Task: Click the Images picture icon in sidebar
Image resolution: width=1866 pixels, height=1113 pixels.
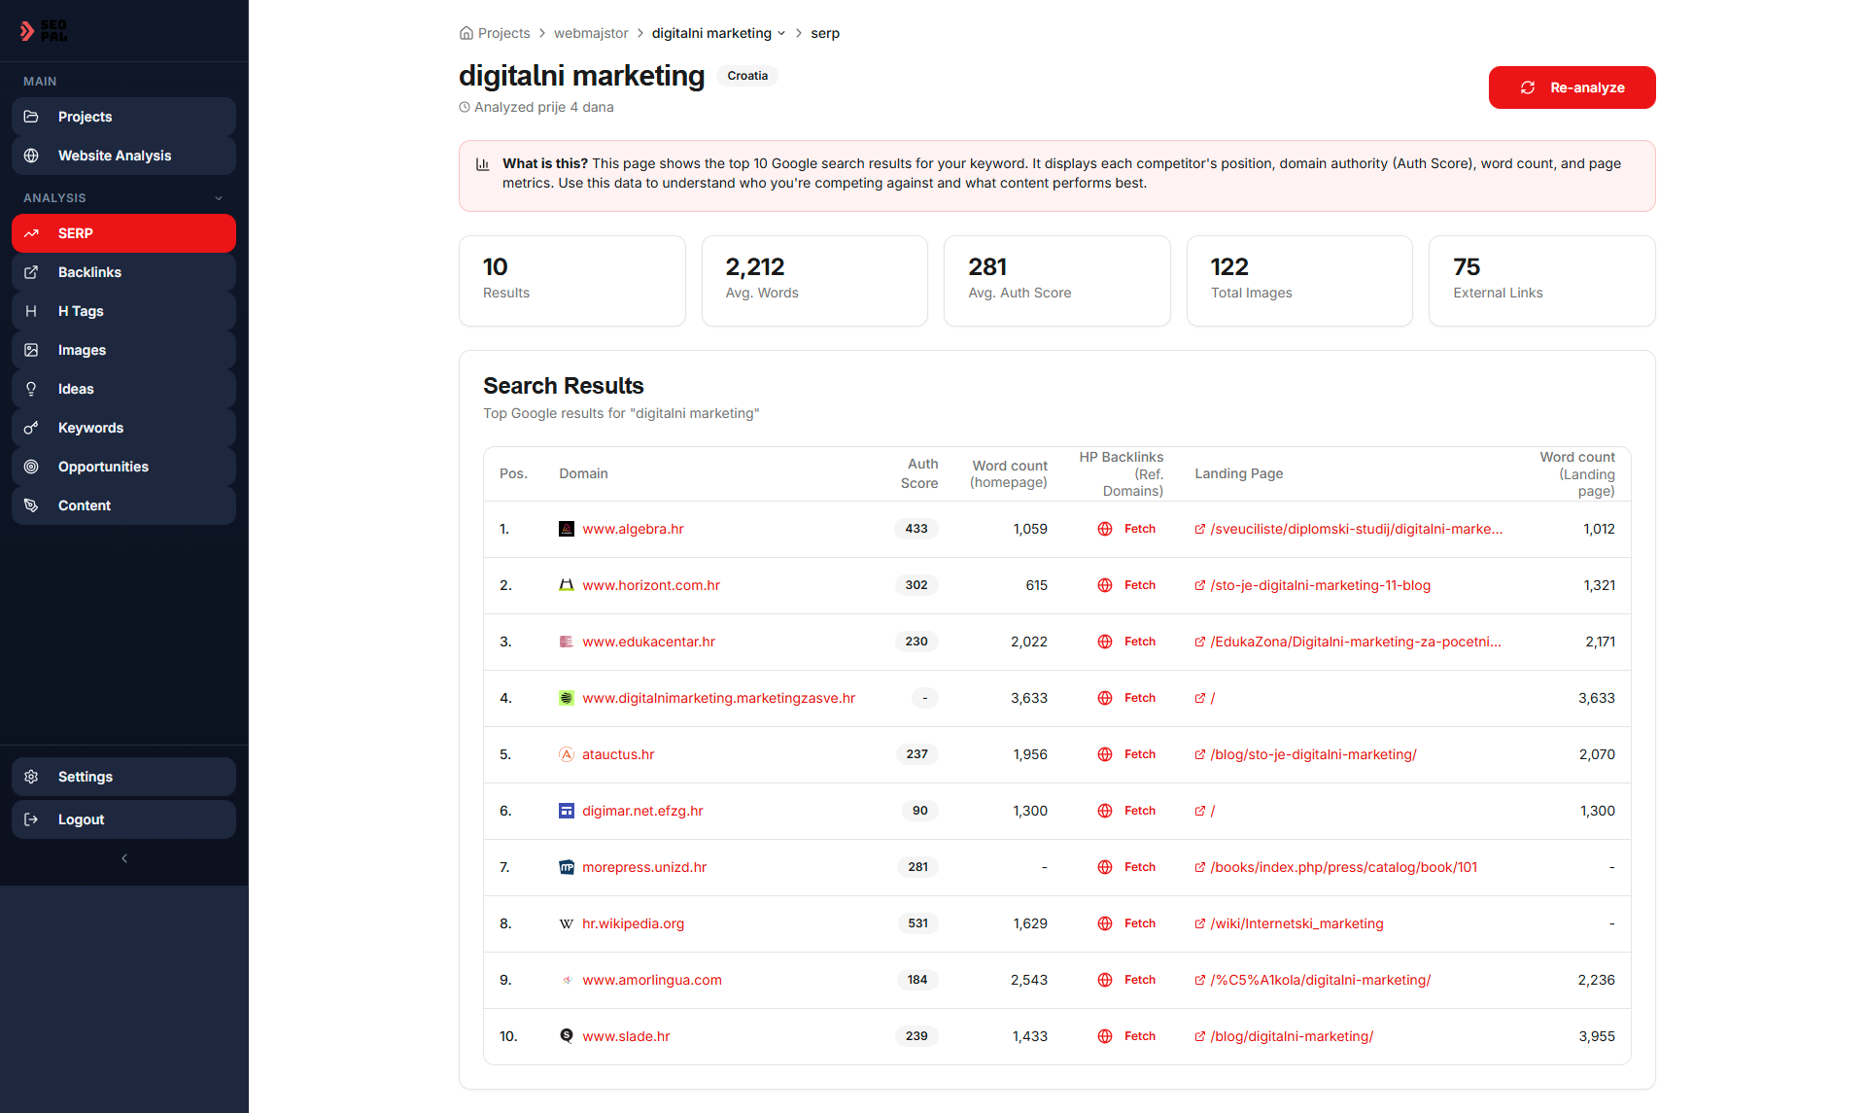Action: pyautogui.click(x=31, y=350)
